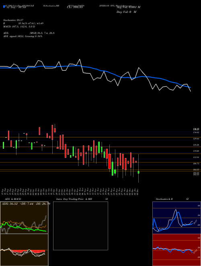Click the most recent green candlestick
Image resolution: width=201 pixels, height=266 pixels.
point(139,172)
